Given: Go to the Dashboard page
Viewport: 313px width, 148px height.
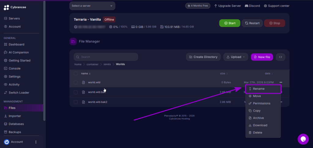Looking at the screenshot, I should [x=14, y=44].
